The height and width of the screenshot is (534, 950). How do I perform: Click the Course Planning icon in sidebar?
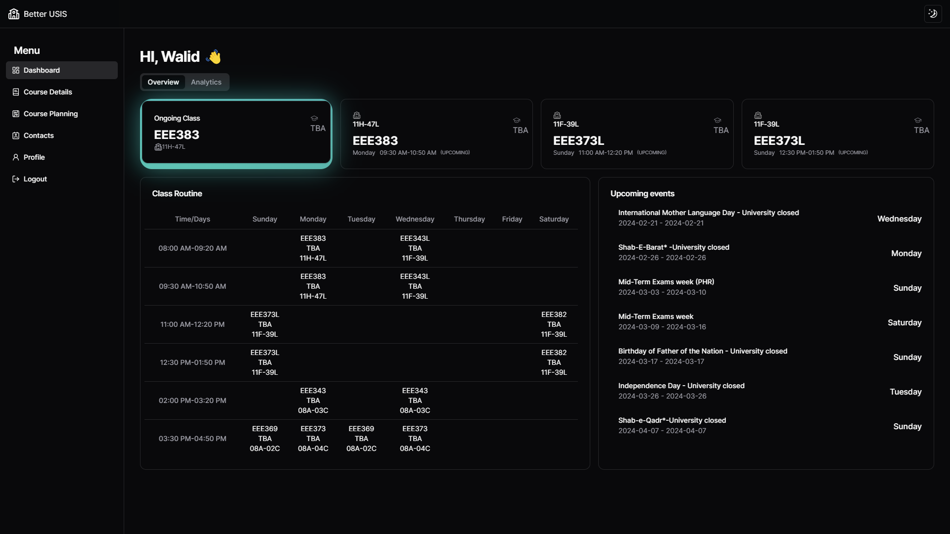click(16, 114)
